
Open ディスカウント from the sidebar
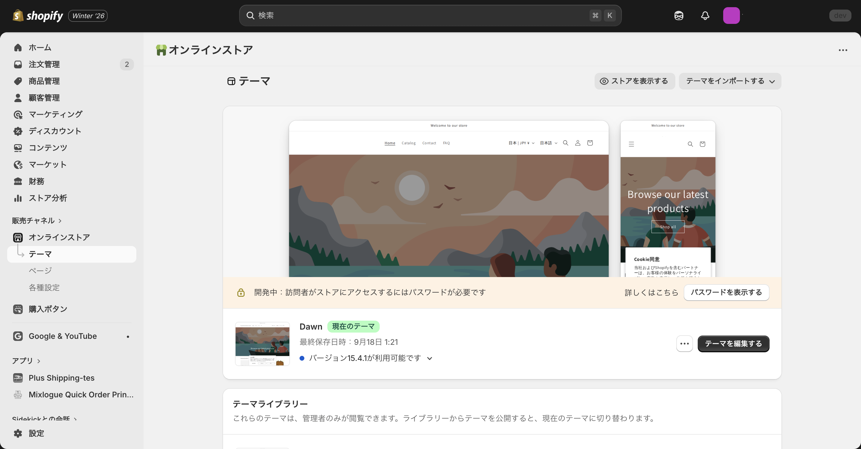(54, 131)
